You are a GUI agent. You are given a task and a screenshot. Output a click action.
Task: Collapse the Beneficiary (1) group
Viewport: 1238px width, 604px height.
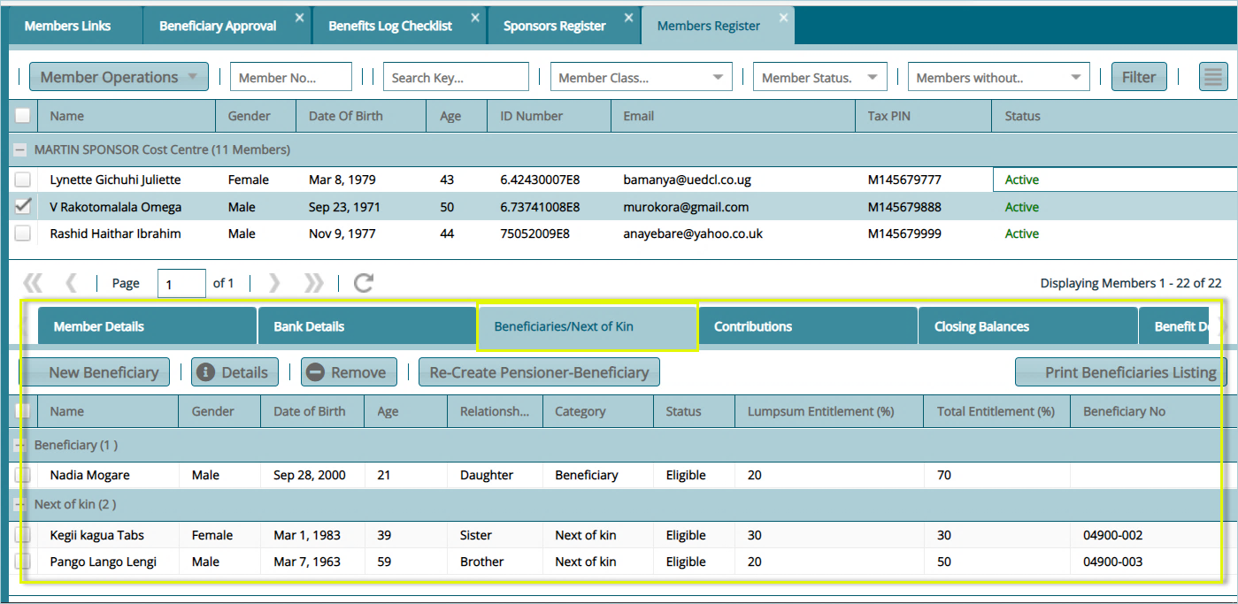(x=20, y=445)
